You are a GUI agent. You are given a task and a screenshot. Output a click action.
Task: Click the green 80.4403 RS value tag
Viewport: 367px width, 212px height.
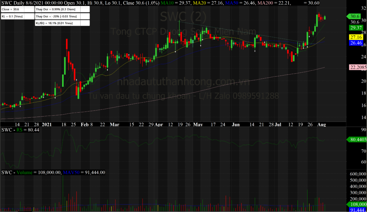click(x=357, y=140)
